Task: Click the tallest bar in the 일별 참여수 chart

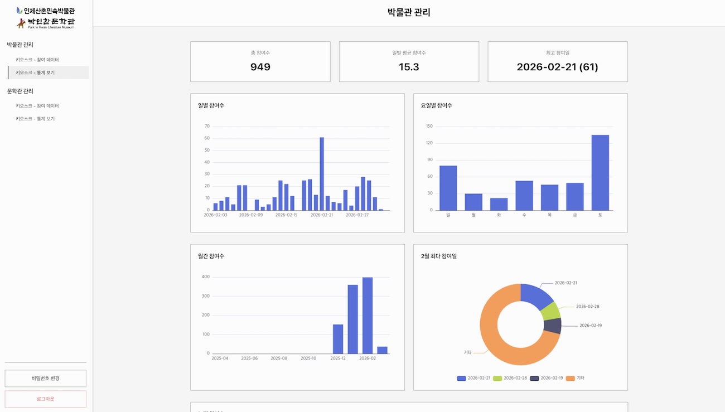Action: click(x=322, y=173)
